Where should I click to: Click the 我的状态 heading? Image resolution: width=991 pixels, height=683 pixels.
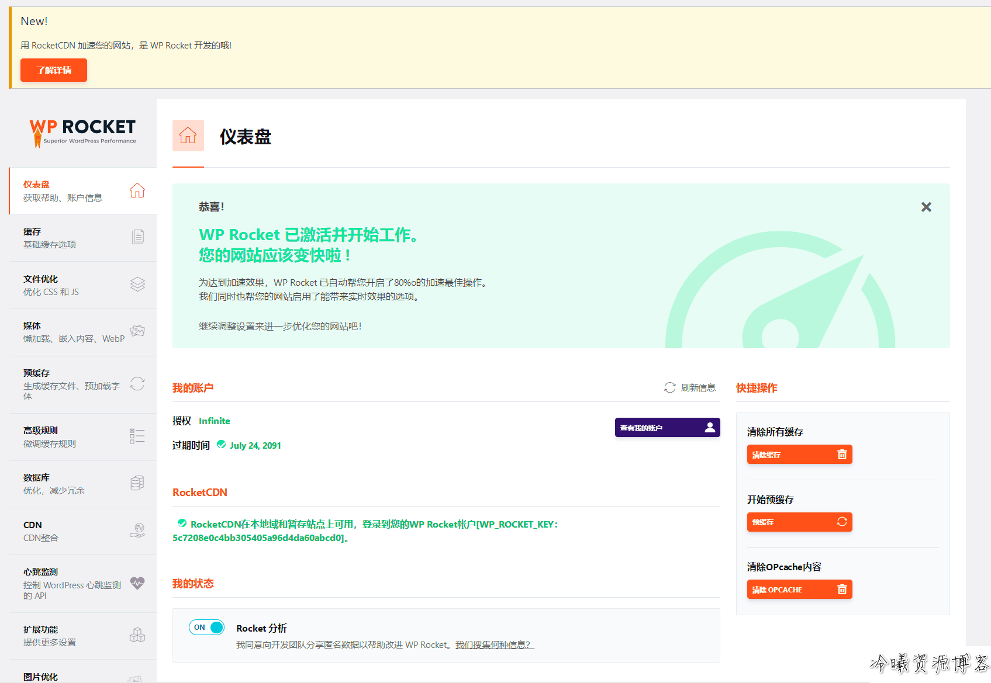tap(193, 584)
